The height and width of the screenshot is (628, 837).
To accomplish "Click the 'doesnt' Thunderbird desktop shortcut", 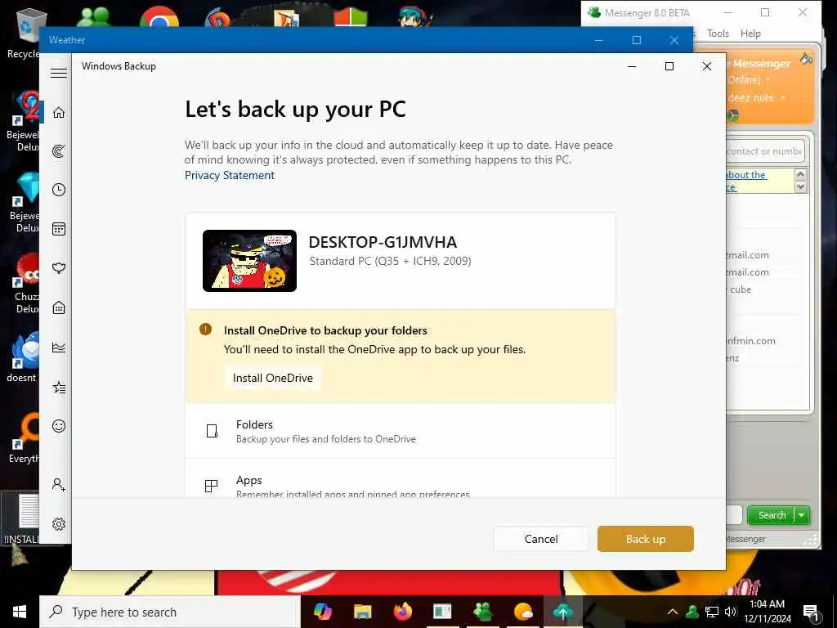I will [23, 357].
